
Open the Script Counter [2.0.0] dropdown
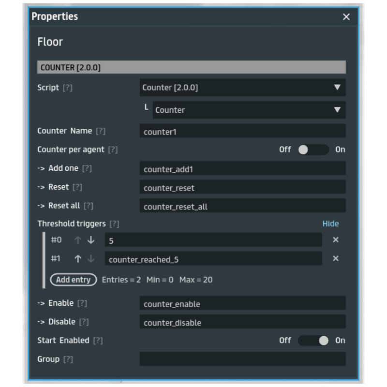click(x=242, y=88)
